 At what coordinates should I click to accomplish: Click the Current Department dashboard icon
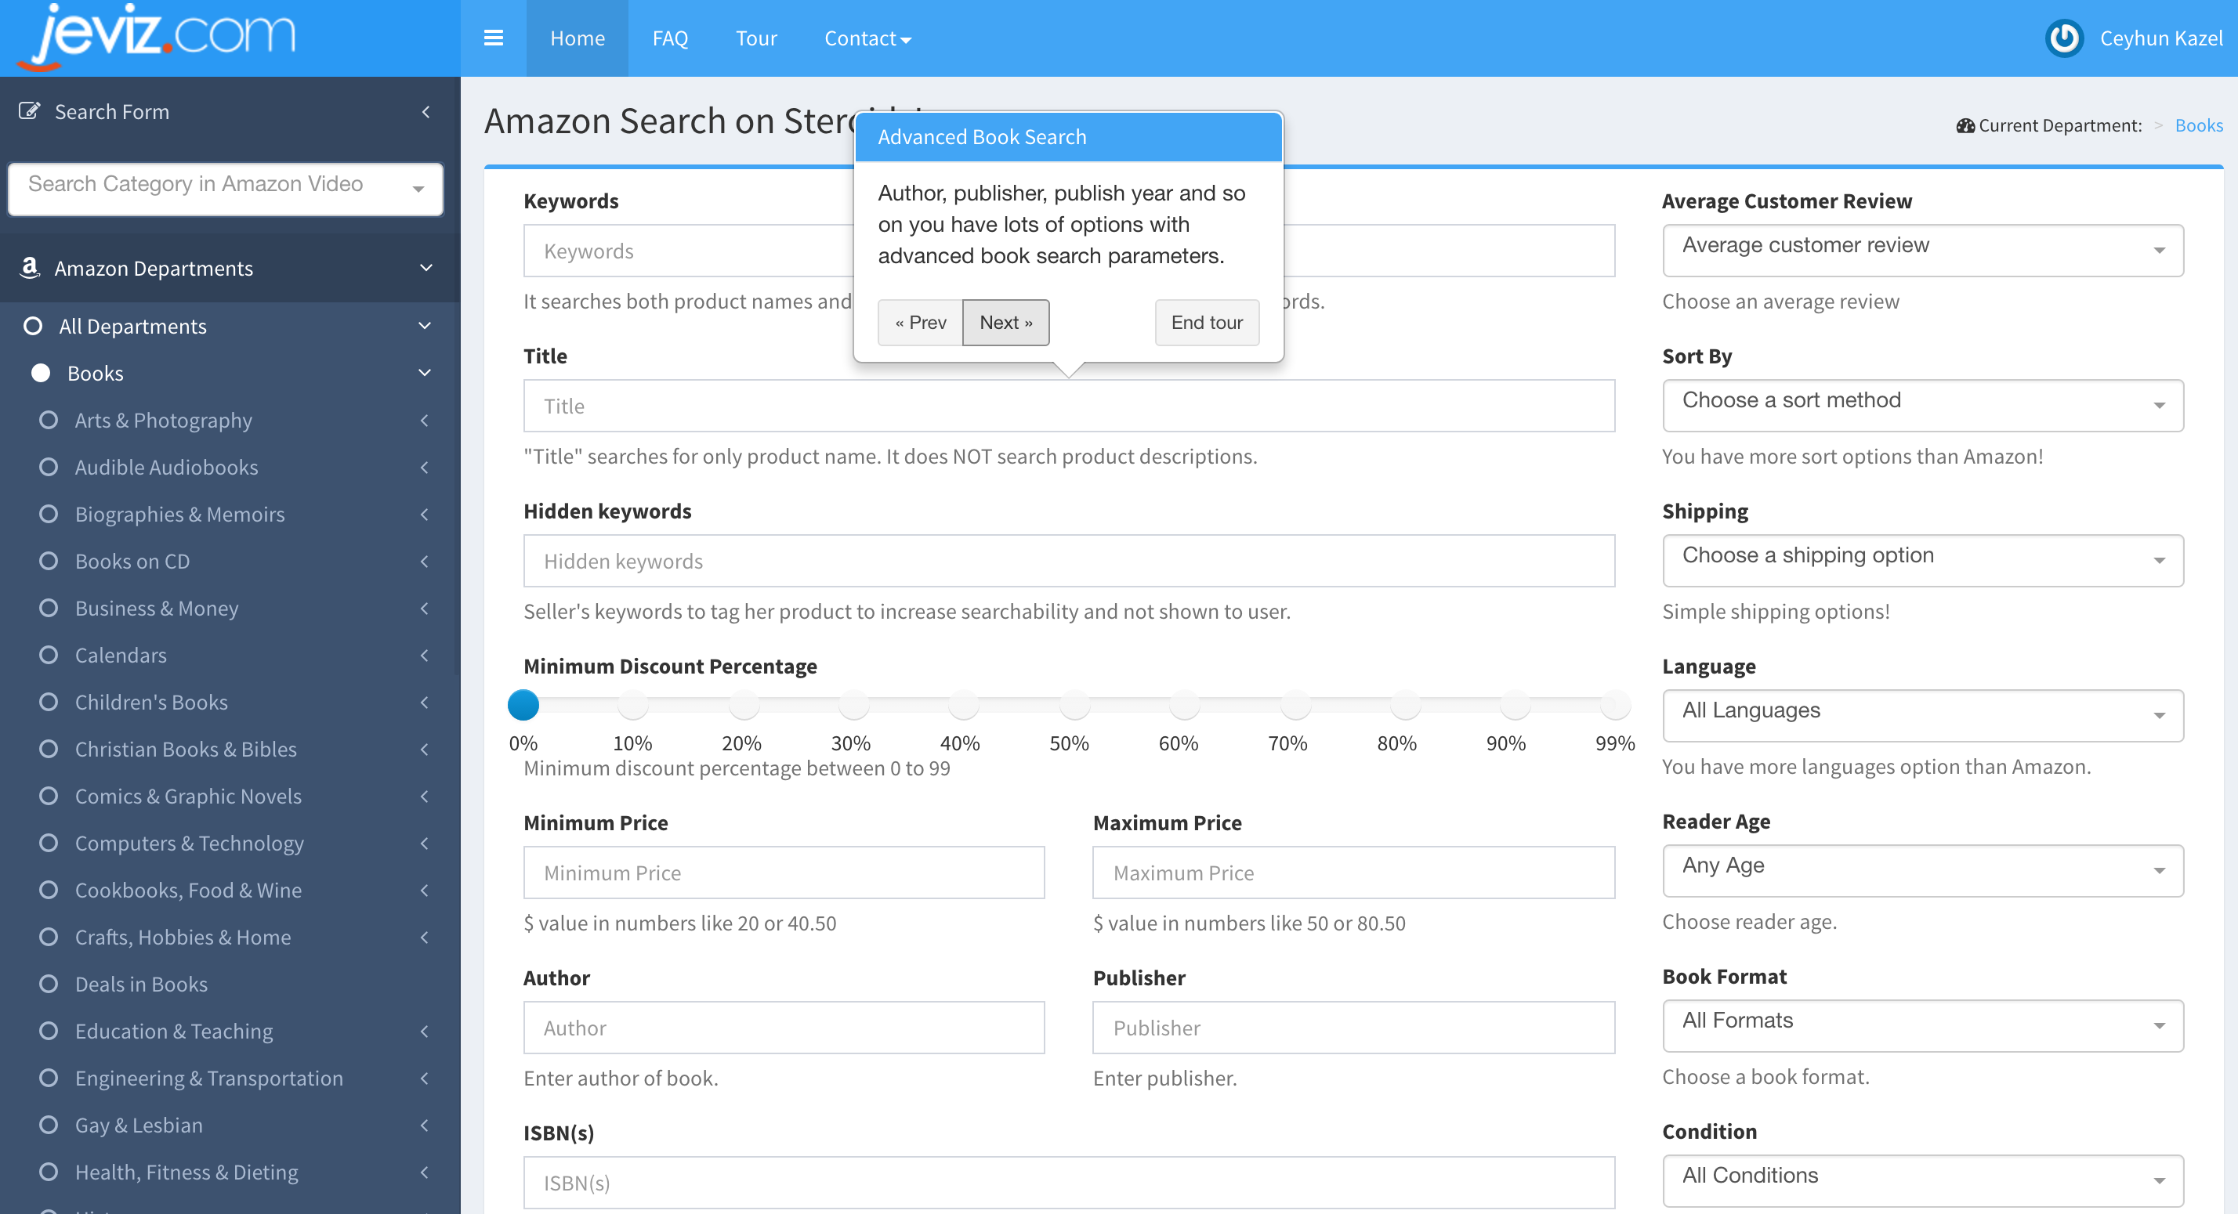click(x=1965, y=126)
